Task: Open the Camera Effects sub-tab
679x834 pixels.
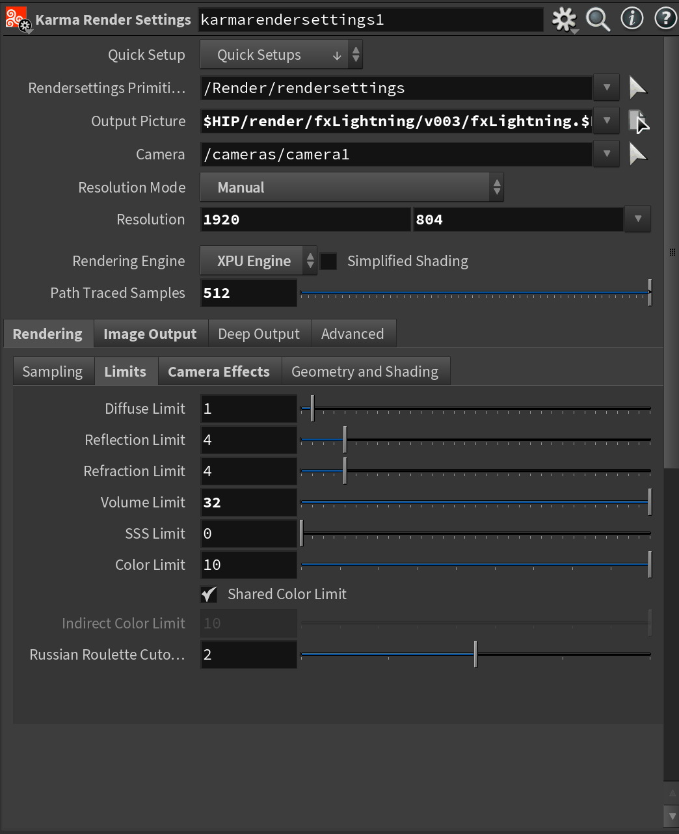Action: (x=219, y=371)
